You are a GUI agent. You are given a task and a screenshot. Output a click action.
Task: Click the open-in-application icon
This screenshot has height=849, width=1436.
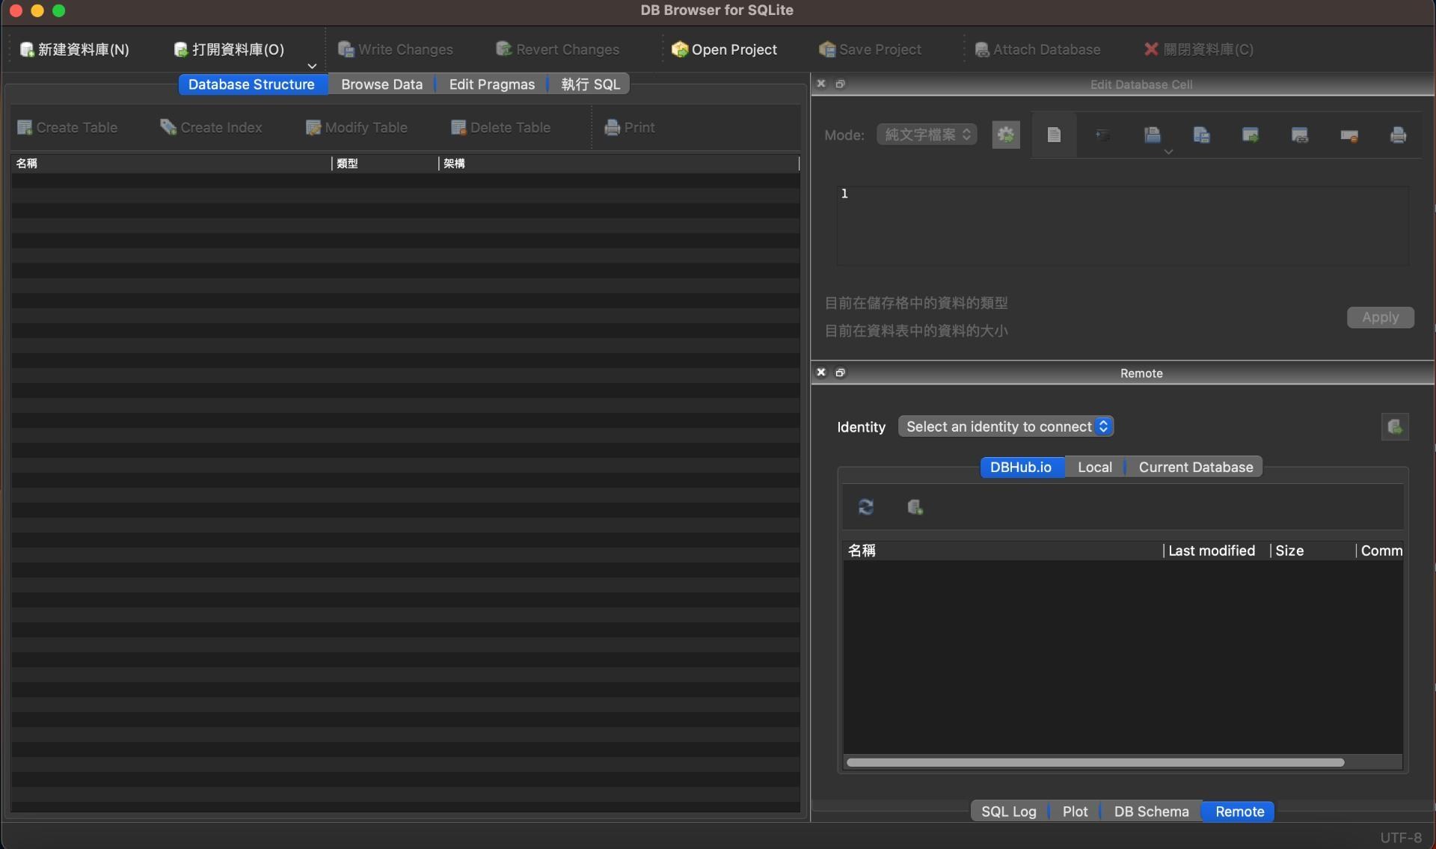pyautogui.click(x=1250, y=135)
